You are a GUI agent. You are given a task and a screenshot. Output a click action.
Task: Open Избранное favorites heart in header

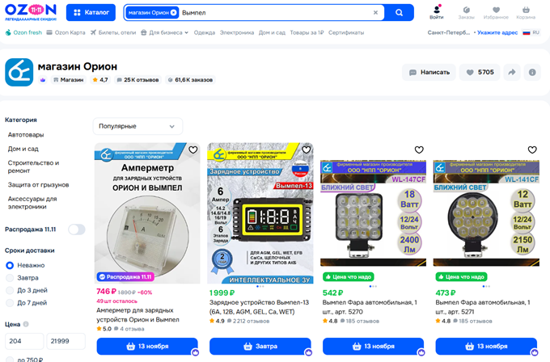[x=496, y=13]
